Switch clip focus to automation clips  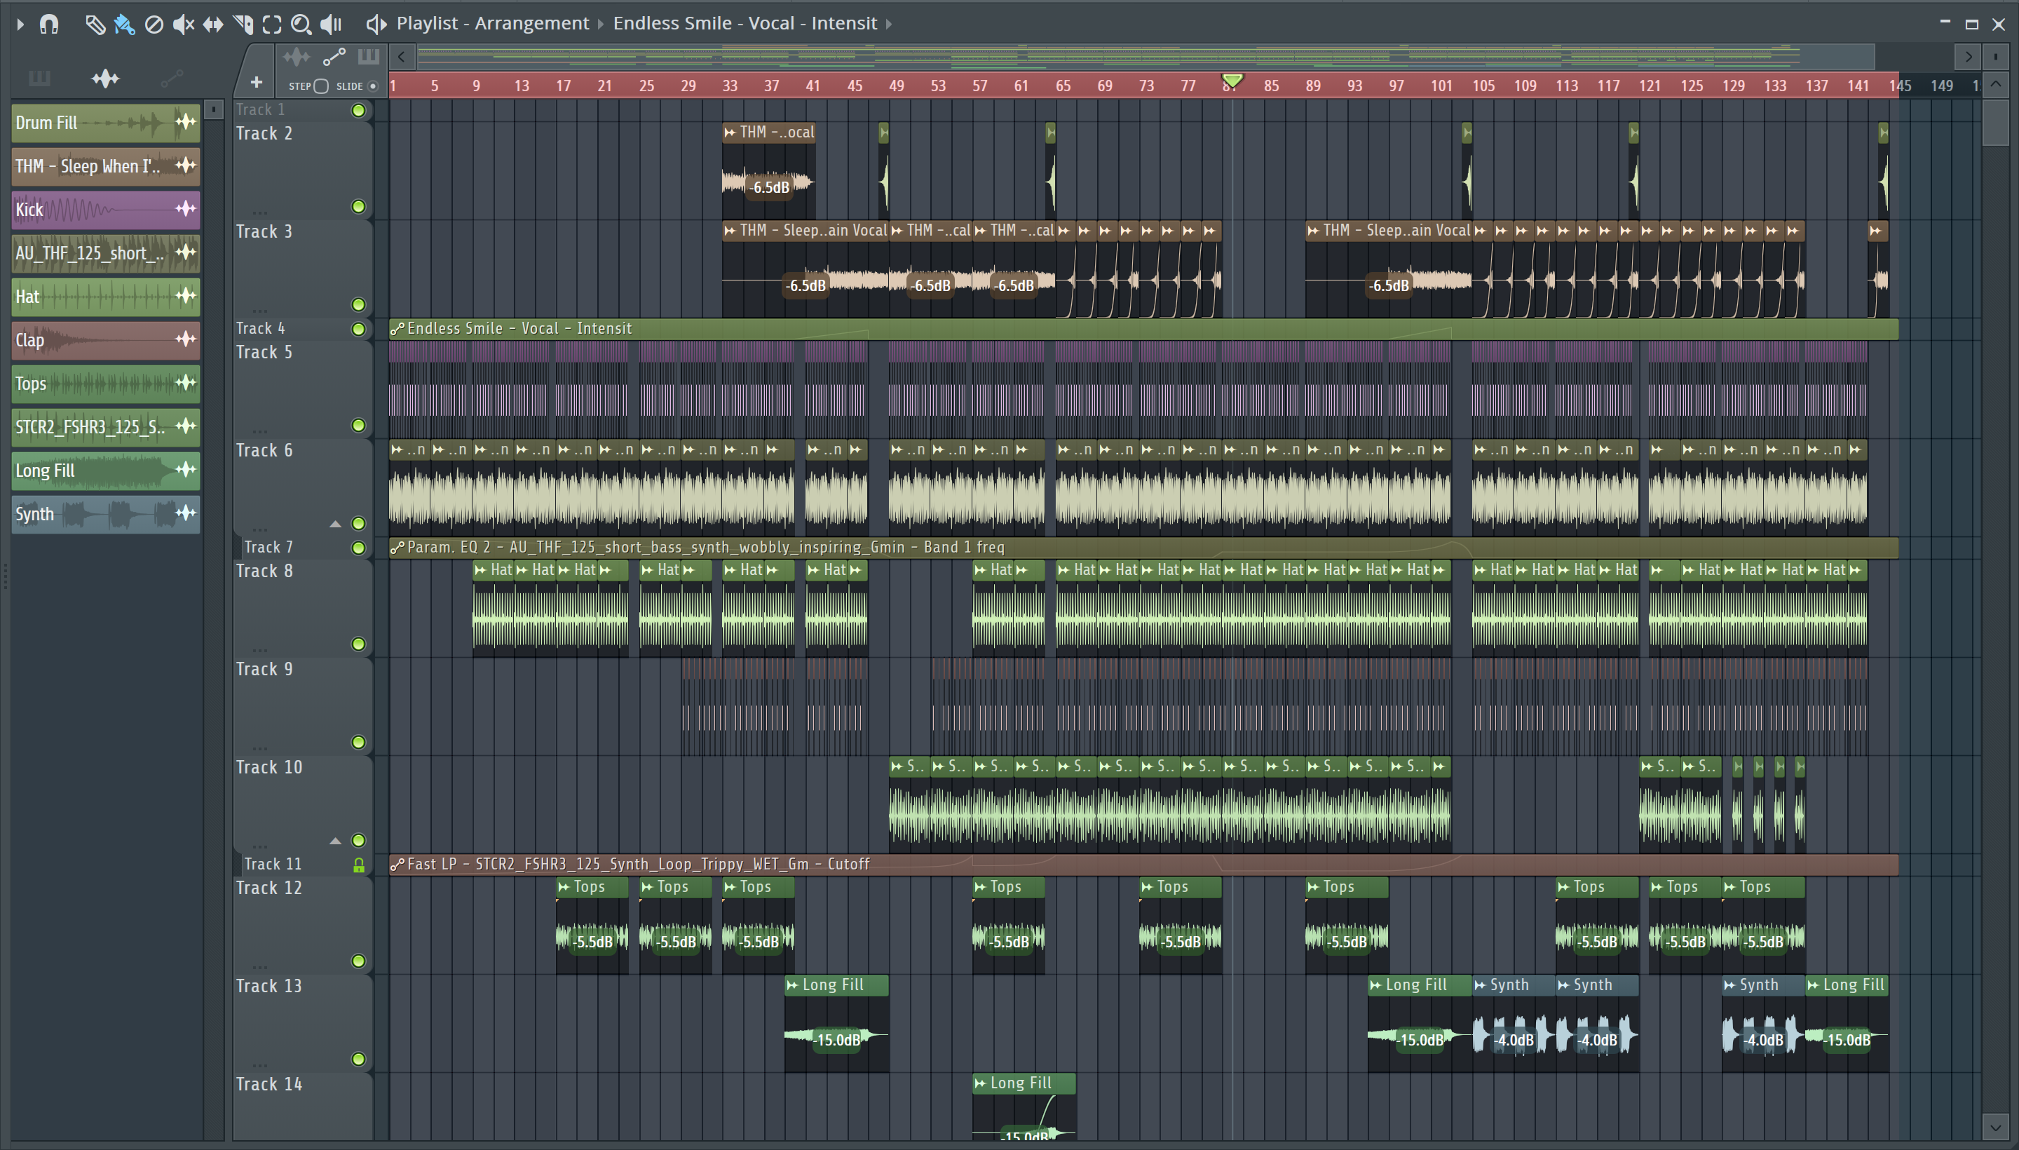335,57
